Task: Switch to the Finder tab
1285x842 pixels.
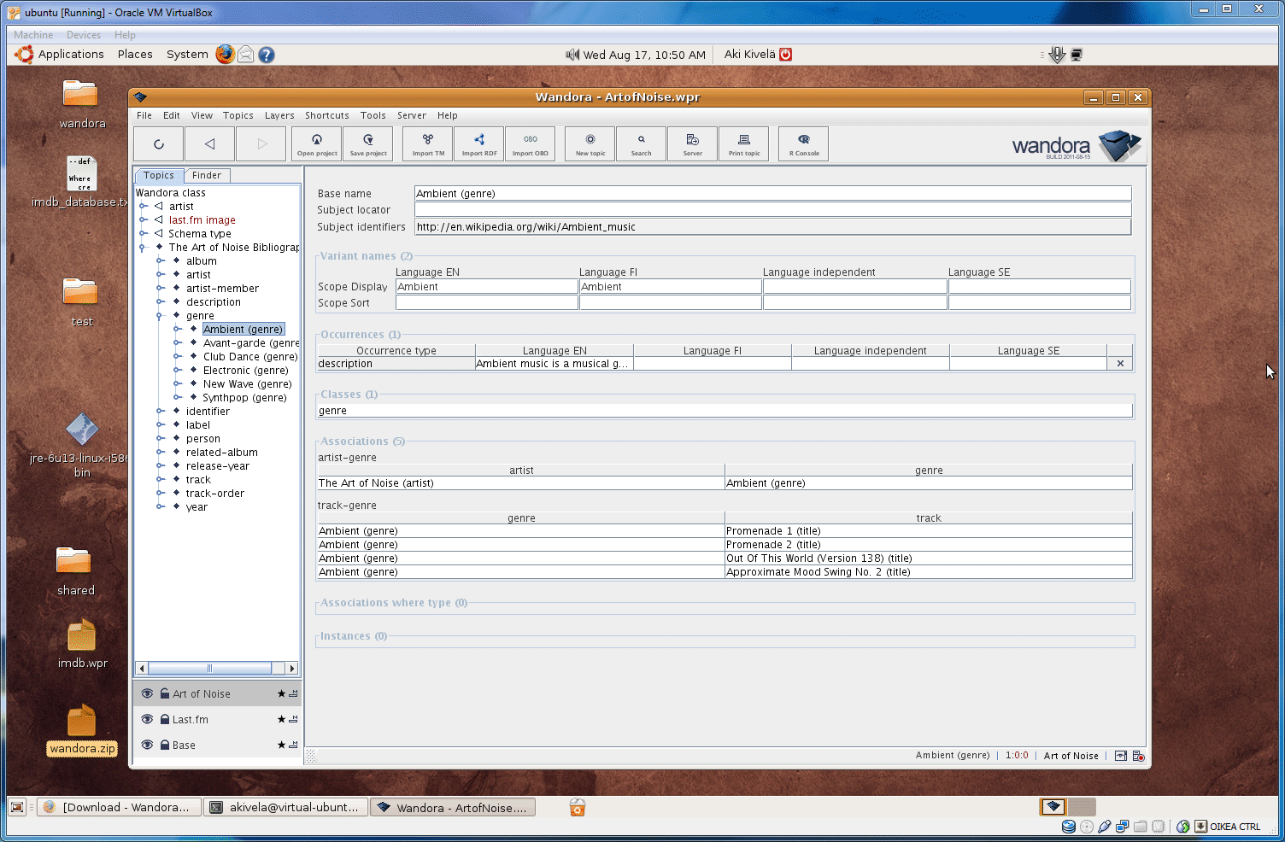Action: click(x=207, y=175)
